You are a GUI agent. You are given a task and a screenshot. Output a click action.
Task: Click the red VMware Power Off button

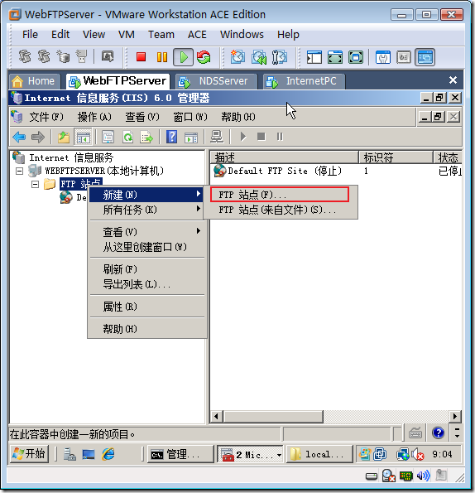(x=141, y=57)
